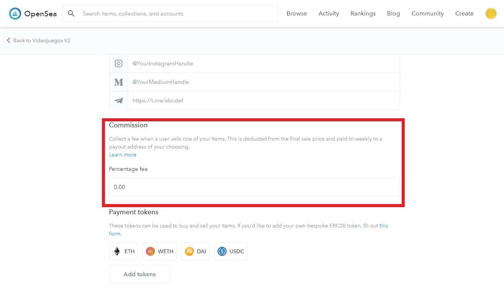Click the search magnifier icon
This screenshot has width=504, height=288.
[71, 14]
